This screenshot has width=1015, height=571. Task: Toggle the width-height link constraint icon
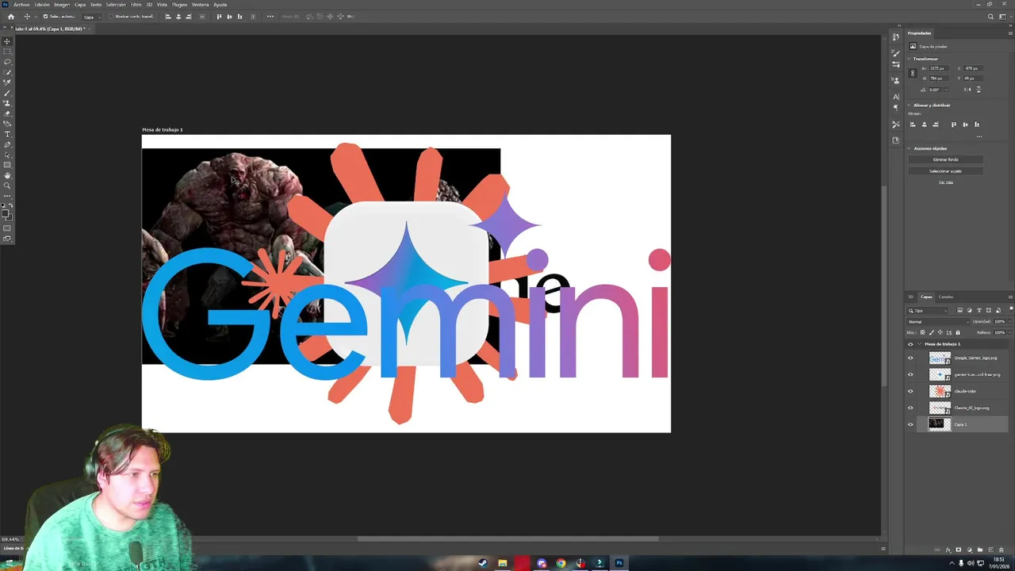click(x=913, y=73)
